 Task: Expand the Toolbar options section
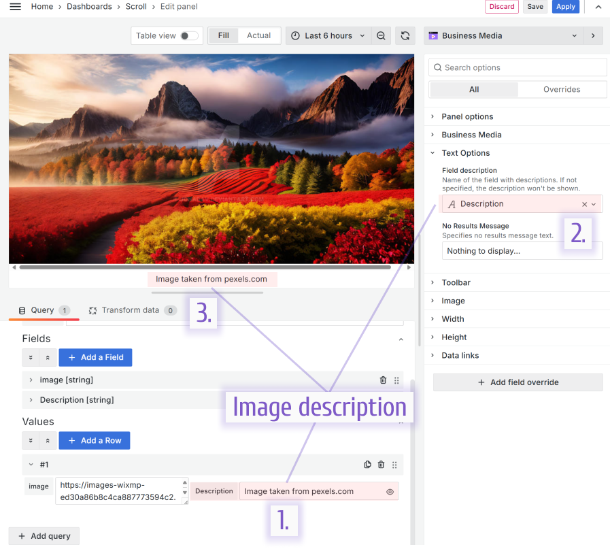pyautogui.click(x=456, y=282)
